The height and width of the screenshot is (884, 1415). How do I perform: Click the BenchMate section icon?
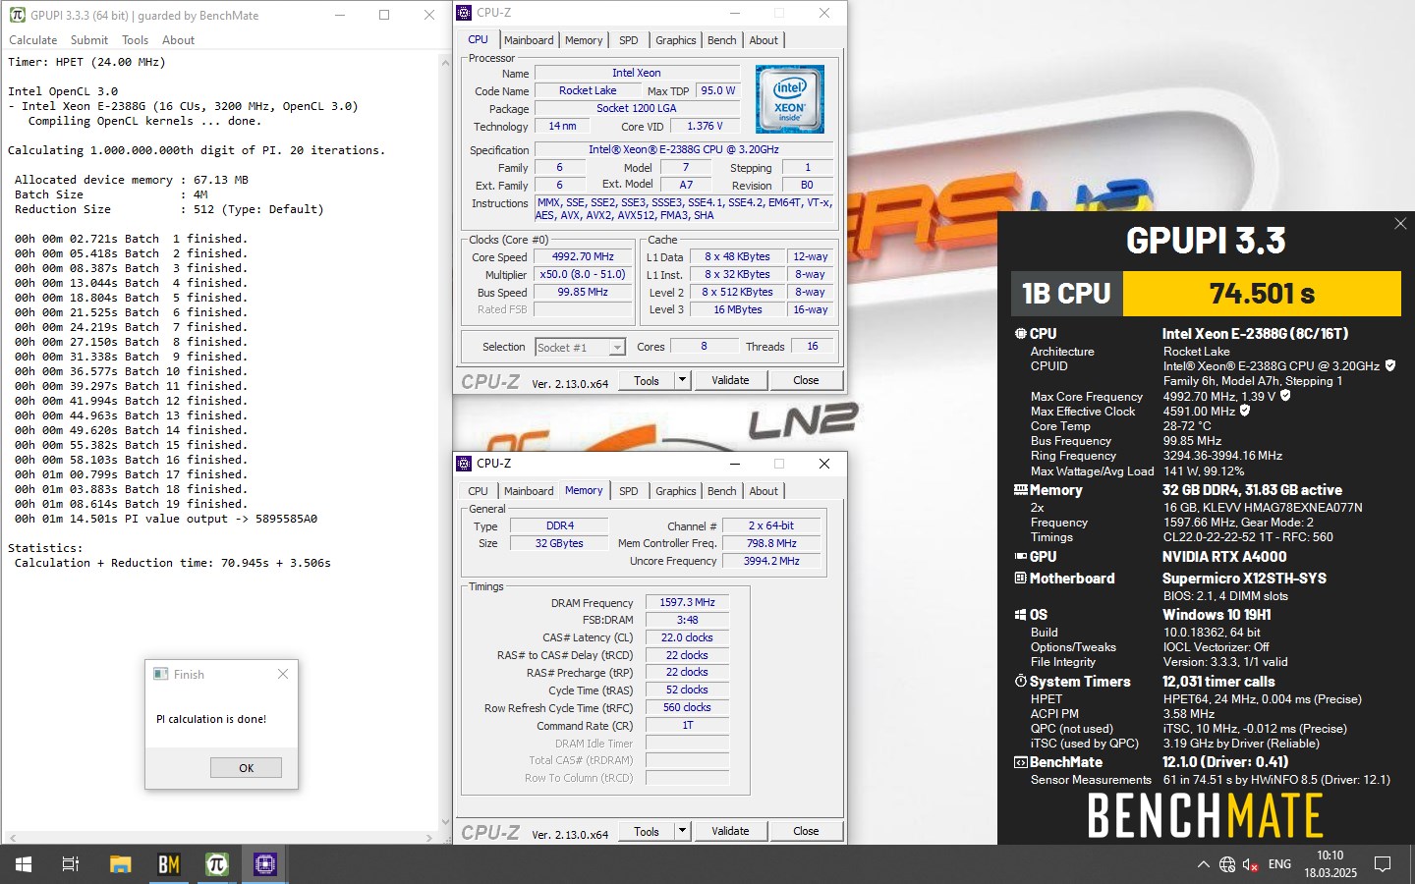point(1020,761)
